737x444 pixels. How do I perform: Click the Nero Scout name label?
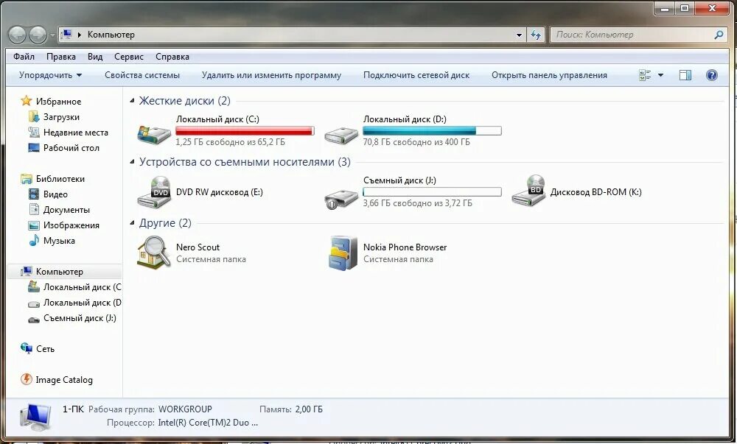pyautogui.click(x=198, y=247)
